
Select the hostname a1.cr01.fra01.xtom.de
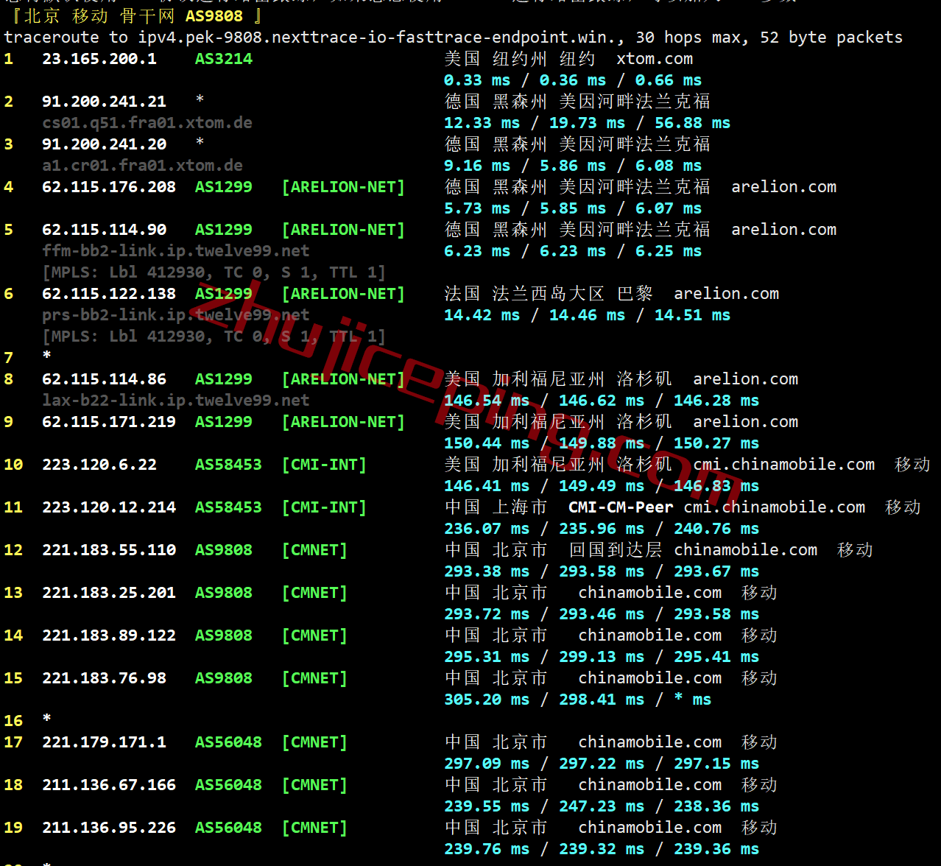pyautogui.click(x=142, y=166)
